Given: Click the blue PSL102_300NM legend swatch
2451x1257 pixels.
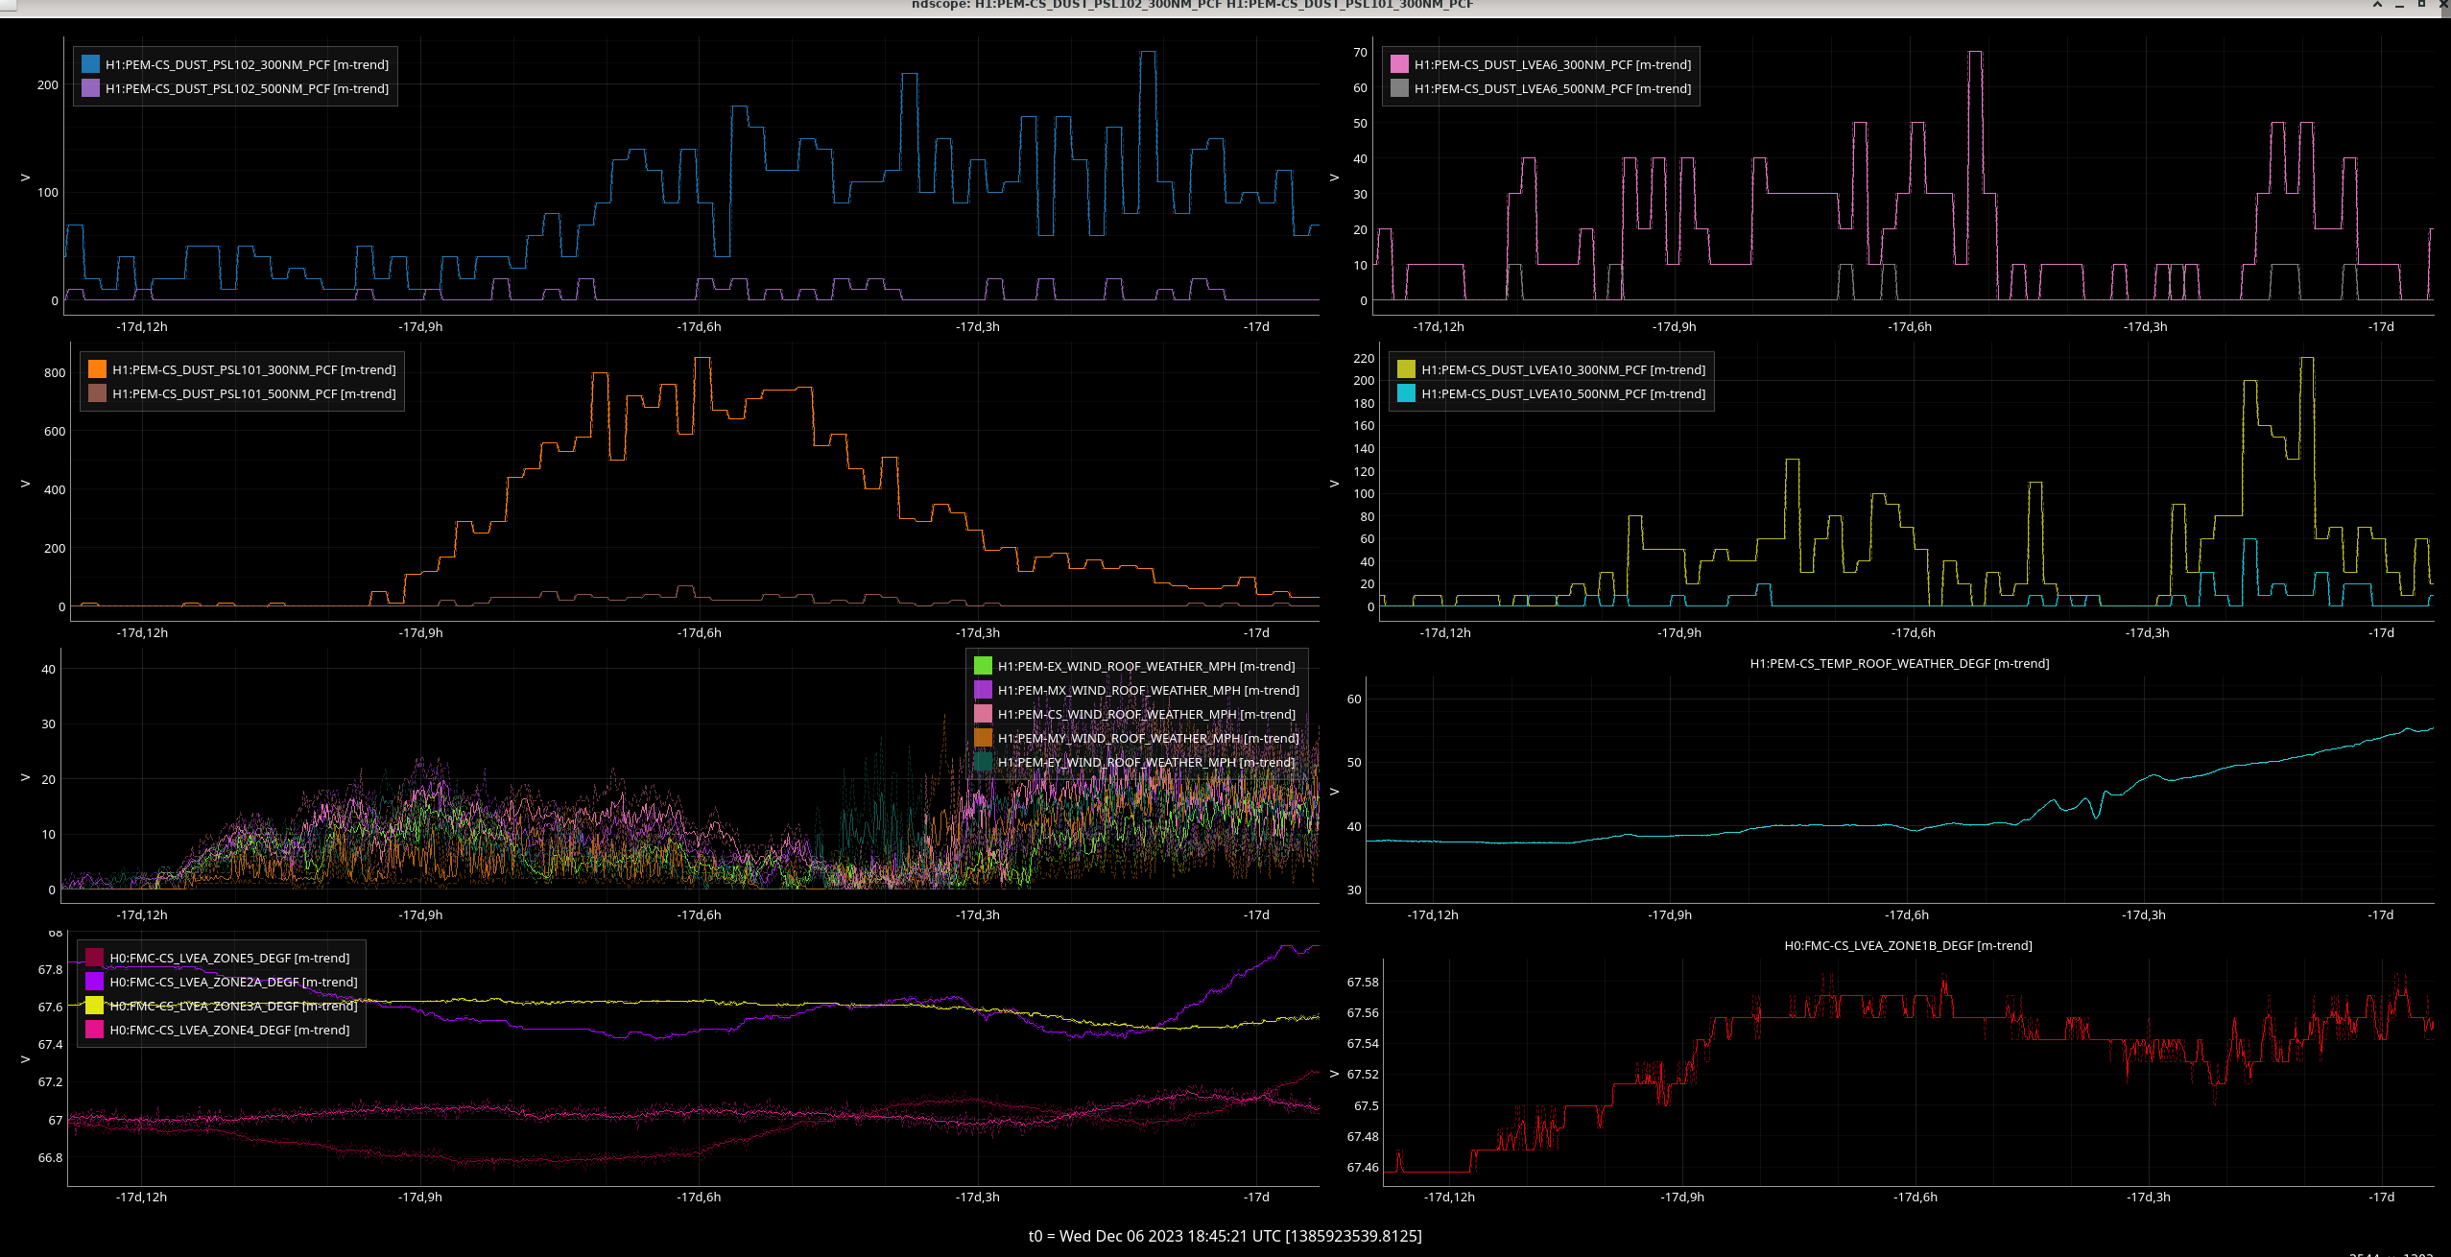Looking at the screenshot, I should 91,64.
